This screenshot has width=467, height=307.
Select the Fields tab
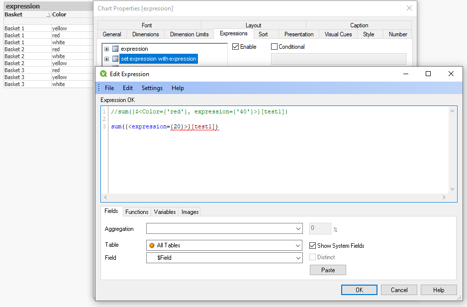click(111, 211)
